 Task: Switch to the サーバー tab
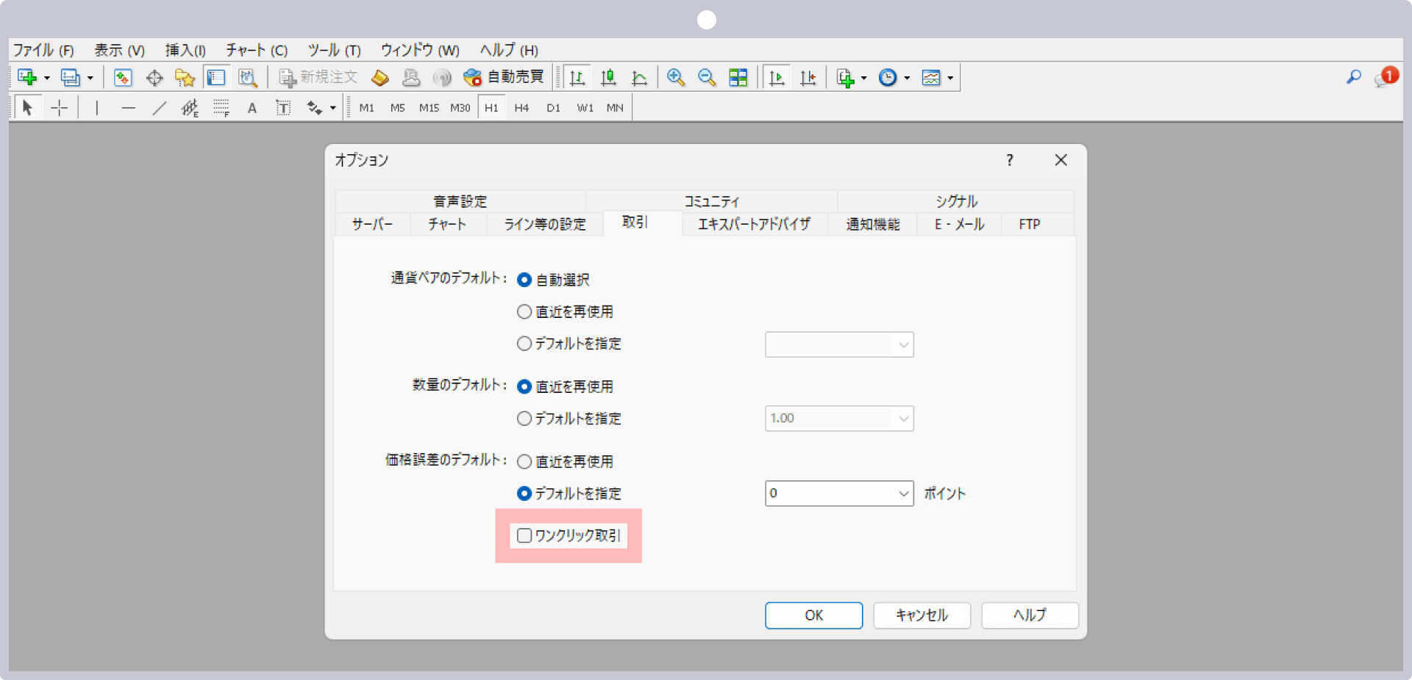click(x=372, y=224)
